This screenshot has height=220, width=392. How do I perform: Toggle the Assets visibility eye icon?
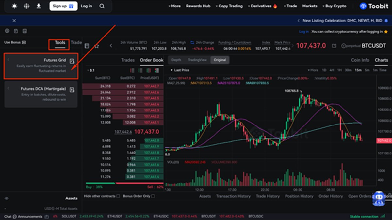(7, 198)
